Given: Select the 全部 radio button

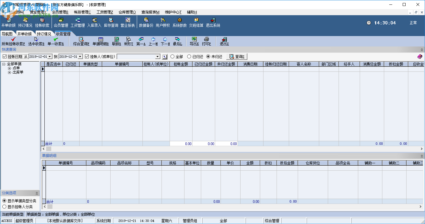Looking at the screenshot, I should click(x=172, y=57).
